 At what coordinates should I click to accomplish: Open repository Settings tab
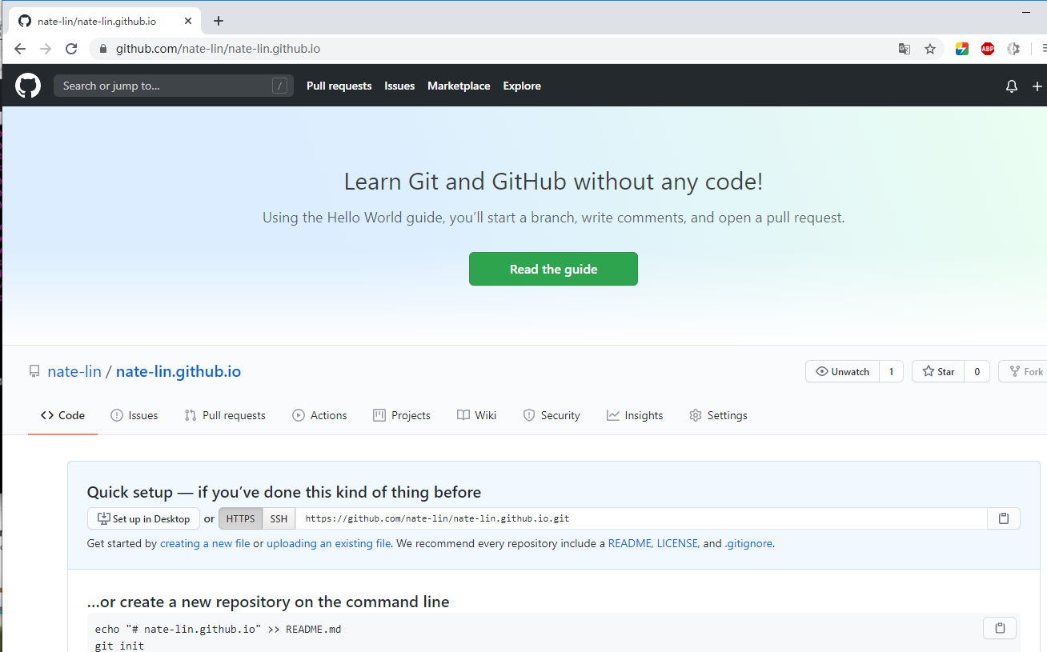point(718,415)
